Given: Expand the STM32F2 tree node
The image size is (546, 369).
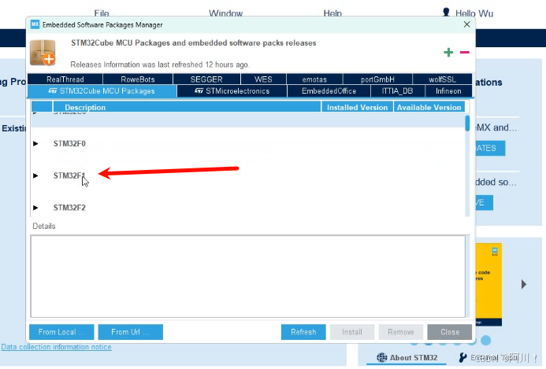Looking at the screenshot, I should [x=35, y=208].
